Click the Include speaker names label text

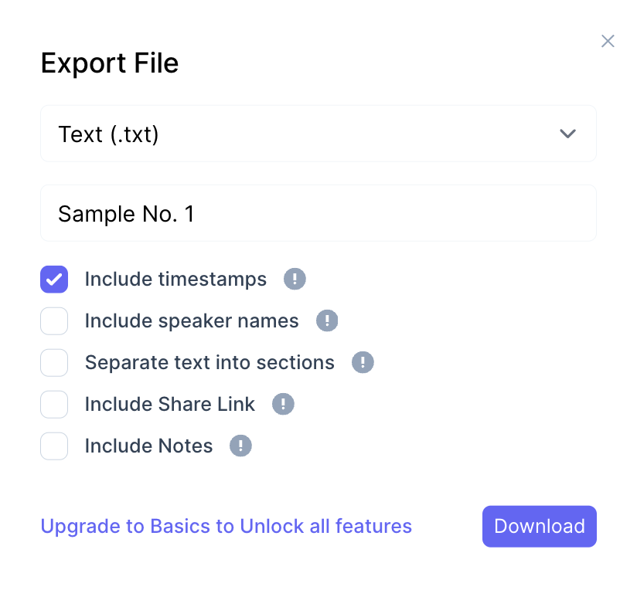(192, 321)
